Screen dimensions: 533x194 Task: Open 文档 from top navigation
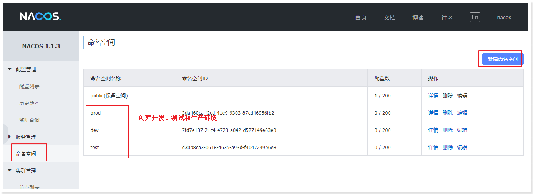pos(390,18)
